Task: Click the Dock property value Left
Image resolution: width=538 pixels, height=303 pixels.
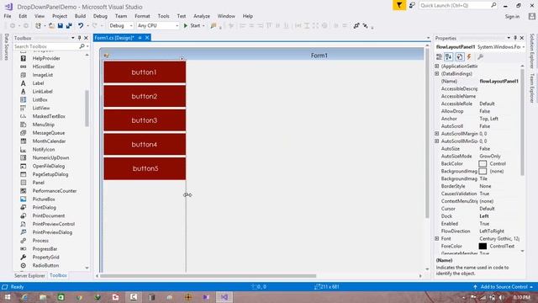Action: tap(484, 216)
